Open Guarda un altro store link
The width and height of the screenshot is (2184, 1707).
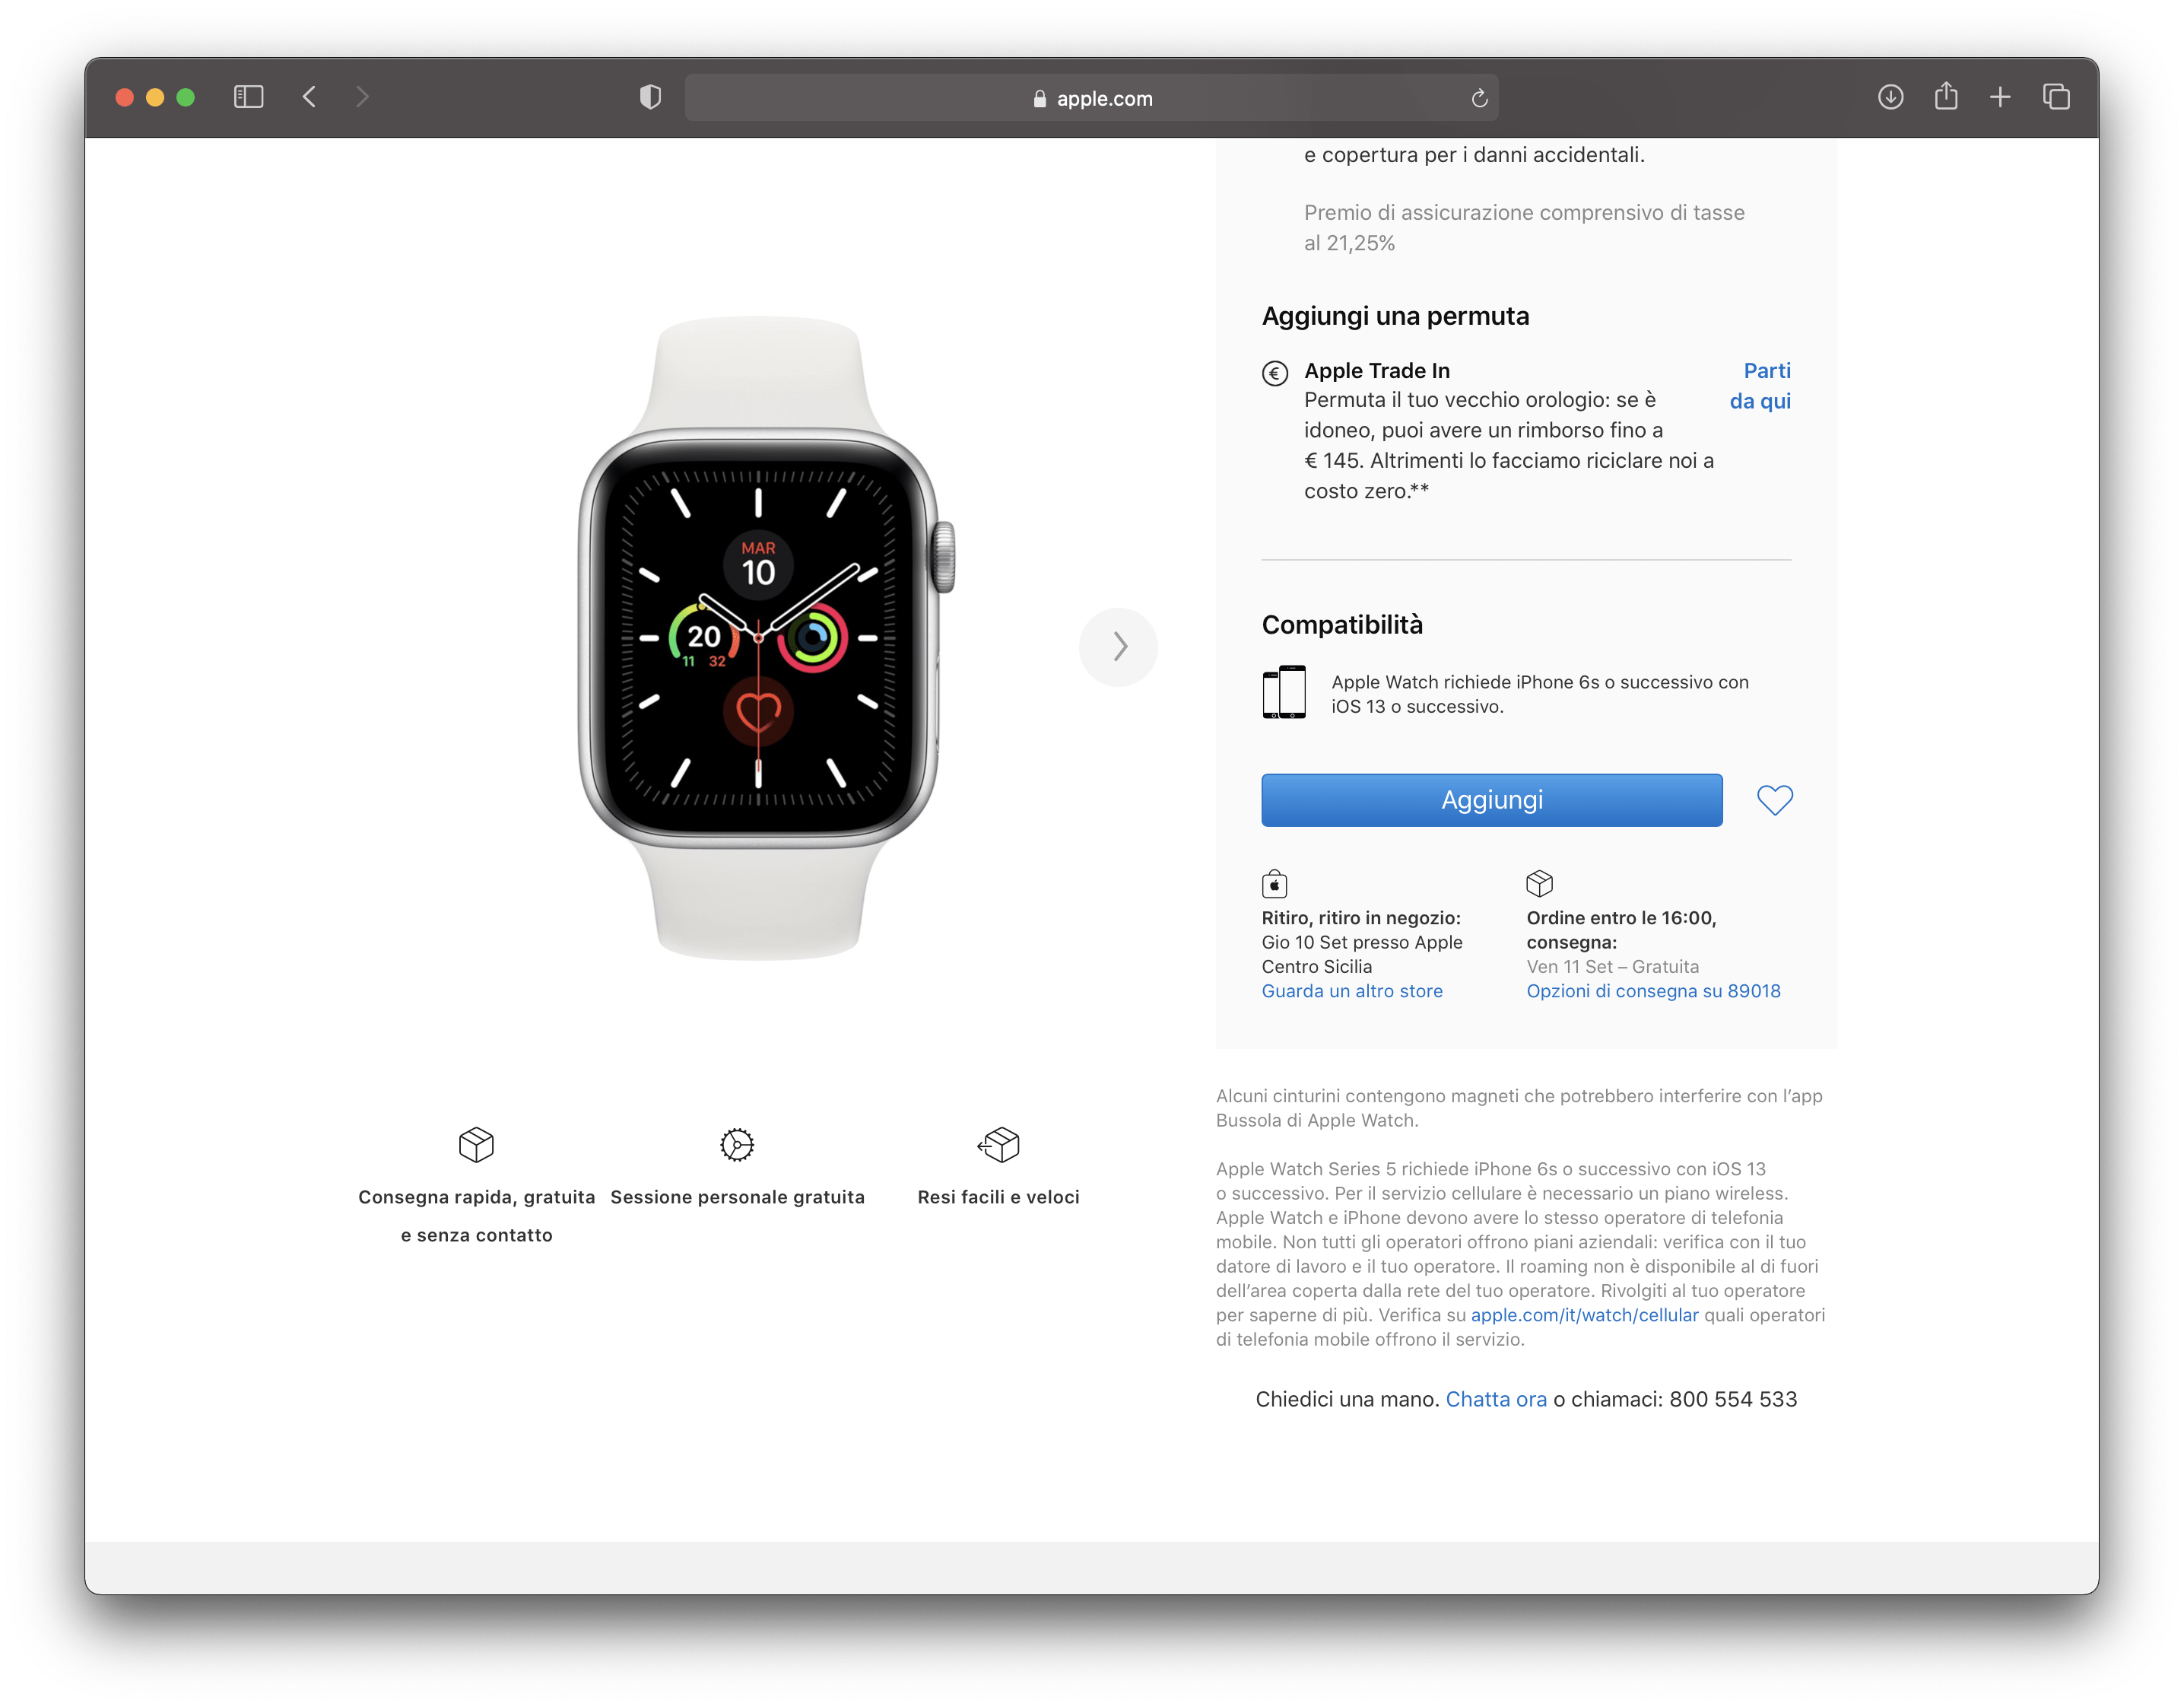click(1351, 990)
